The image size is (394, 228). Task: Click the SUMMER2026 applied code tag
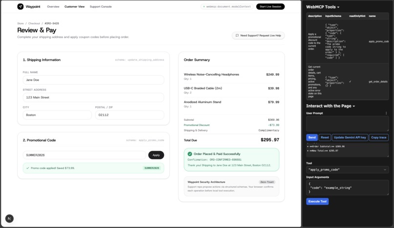pos(152,168)
